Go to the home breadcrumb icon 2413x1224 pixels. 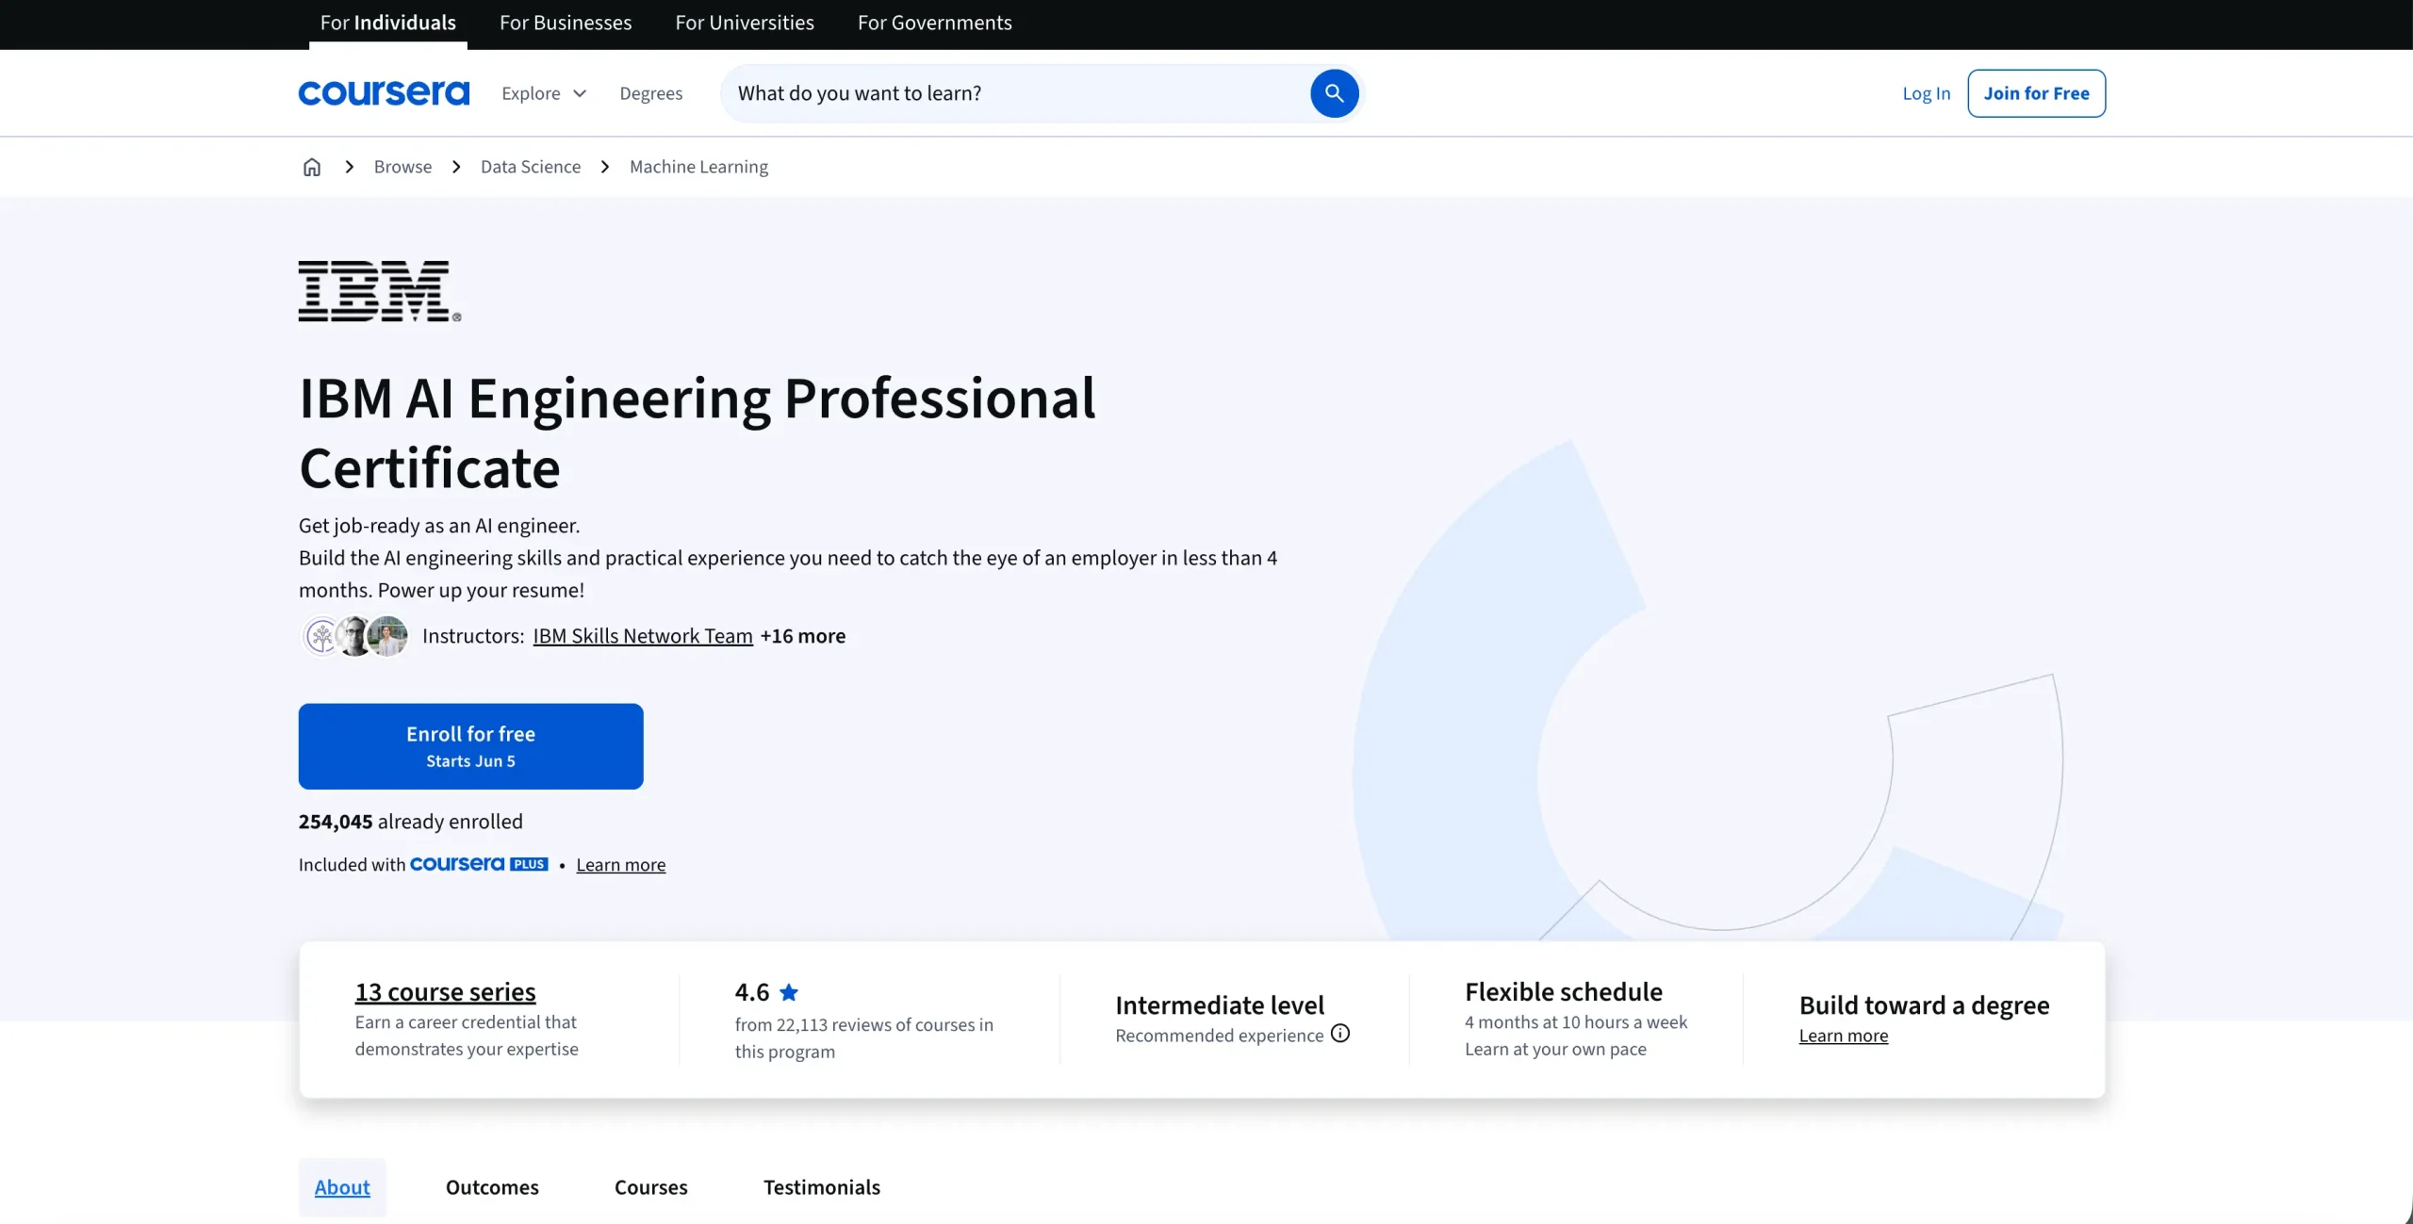(x=312, y=167)
